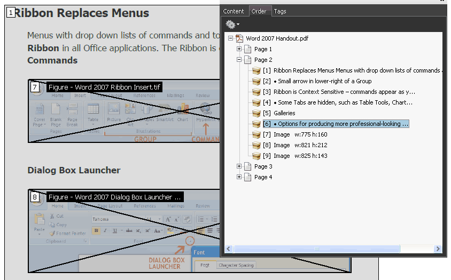
Task: Click the Order panel horizontal scrollbar thumb
Action: pos(317,249)
